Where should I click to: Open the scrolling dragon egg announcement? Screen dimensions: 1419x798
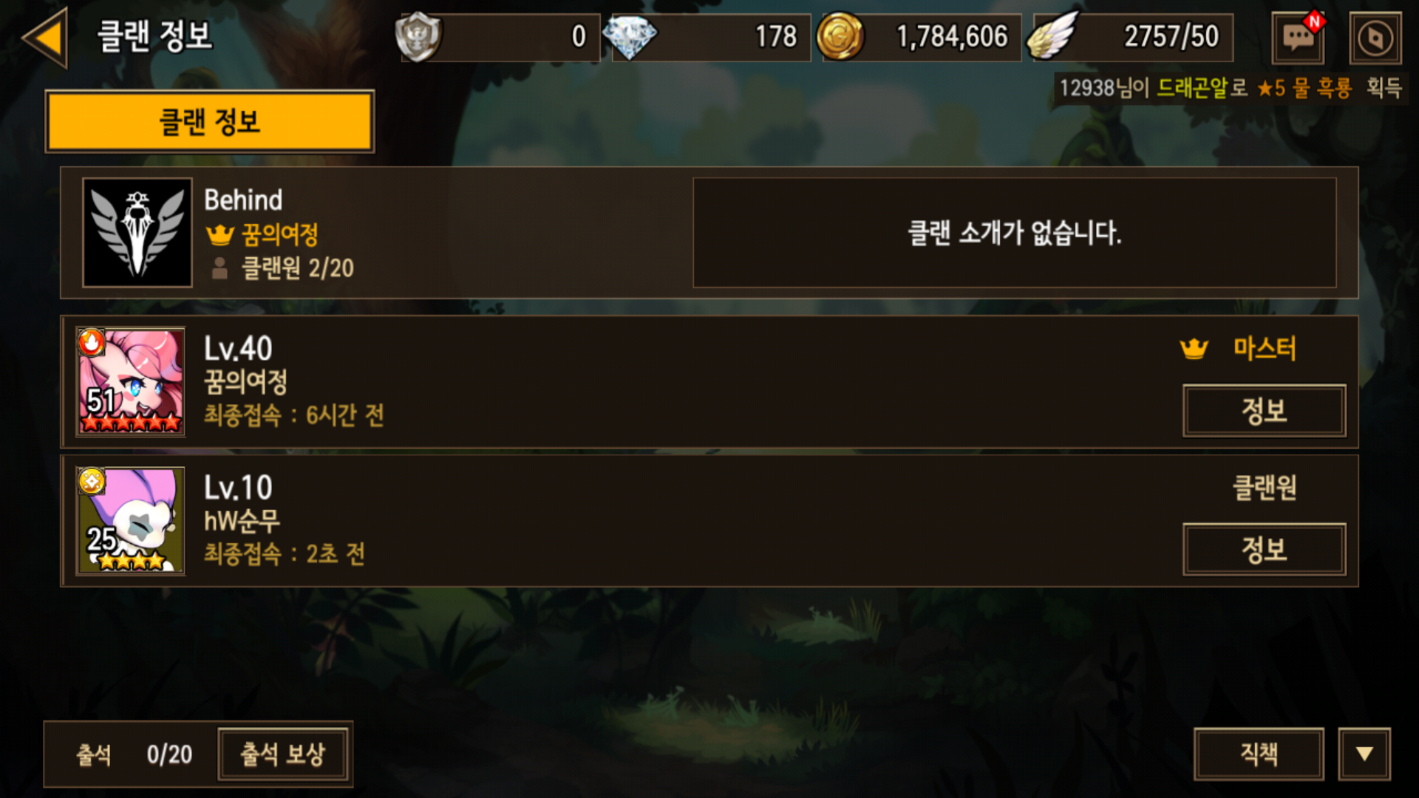click(x=1231, y=89)
